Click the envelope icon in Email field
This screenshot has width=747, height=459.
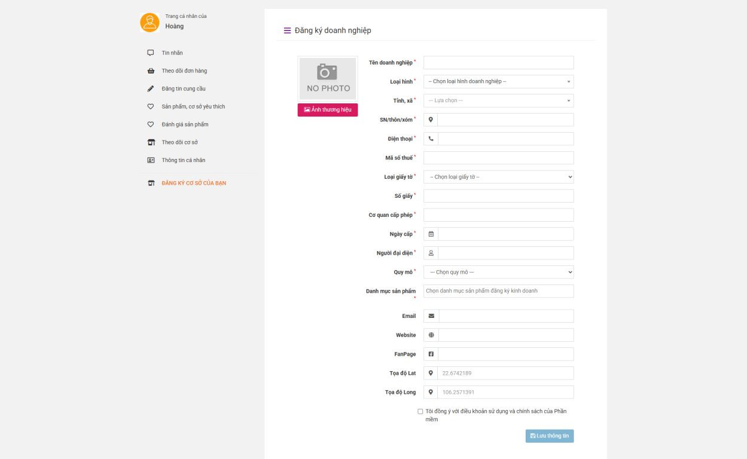point(431,316)
